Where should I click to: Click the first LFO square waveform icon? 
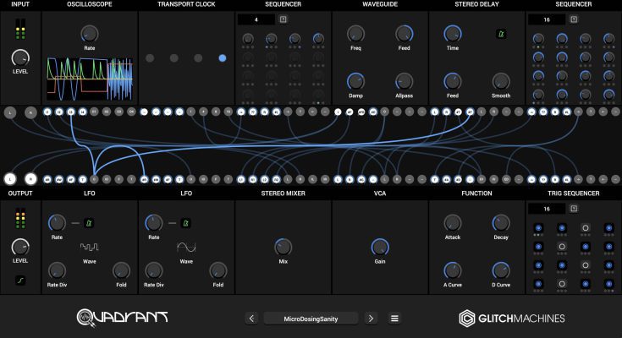[x=89, y=248]
